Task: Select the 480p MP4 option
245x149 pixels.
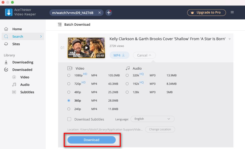Action: [x=69, y=92]
